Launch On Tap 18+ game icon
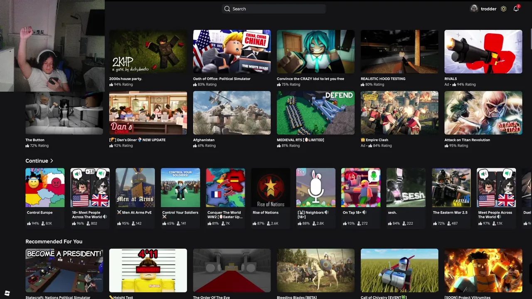Viewport: 532px width, 299px height. click(x=361, y=187)
